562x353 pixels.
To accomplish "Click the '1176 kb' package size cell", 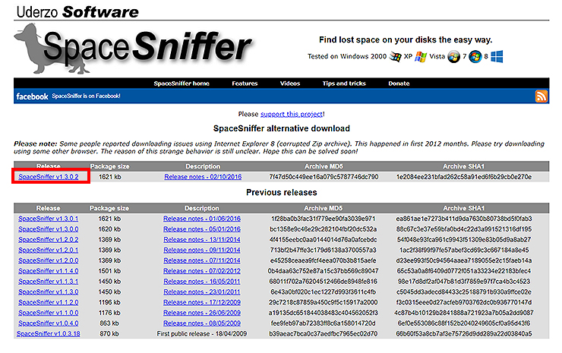I will point(109,313).
